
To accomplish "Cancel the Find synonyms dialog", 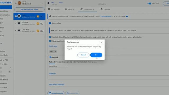I will tap(83, 55).
